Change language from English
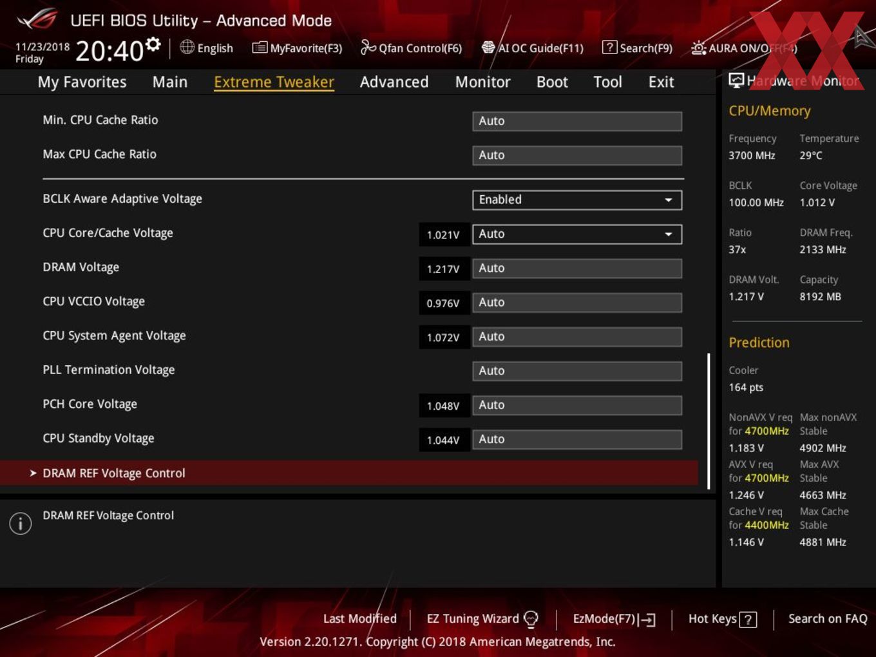 click(215, 48)
